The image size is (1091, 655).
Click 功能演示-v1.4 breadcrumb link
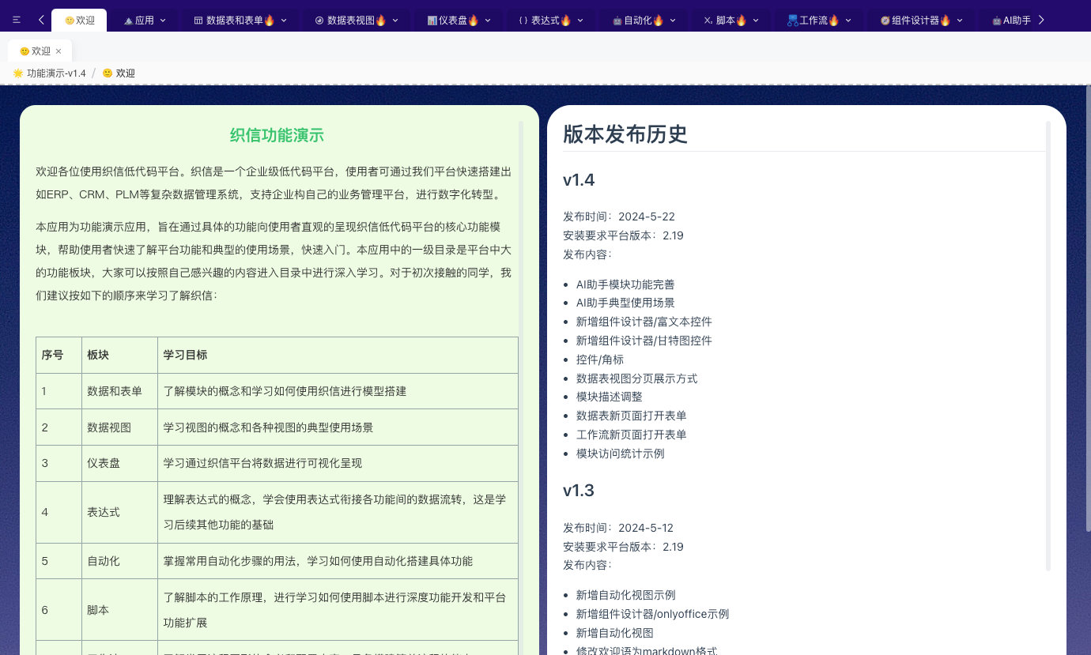(55, 73)
